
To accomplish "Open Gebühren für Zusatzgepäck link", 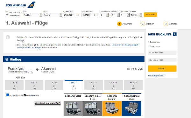I will (x=125, y=45).
